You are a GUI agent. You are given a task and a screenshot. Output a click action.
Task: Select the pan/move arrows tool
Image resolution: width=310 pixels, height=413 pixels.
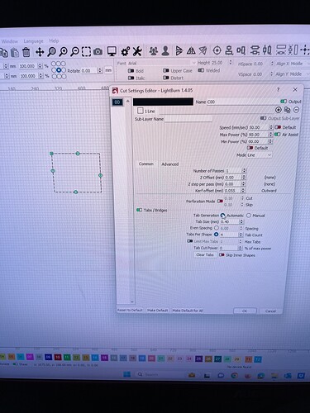40,52
